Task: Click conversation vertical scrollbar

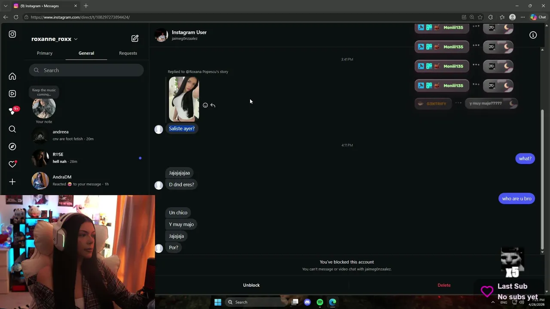Action: click(542, 179)
